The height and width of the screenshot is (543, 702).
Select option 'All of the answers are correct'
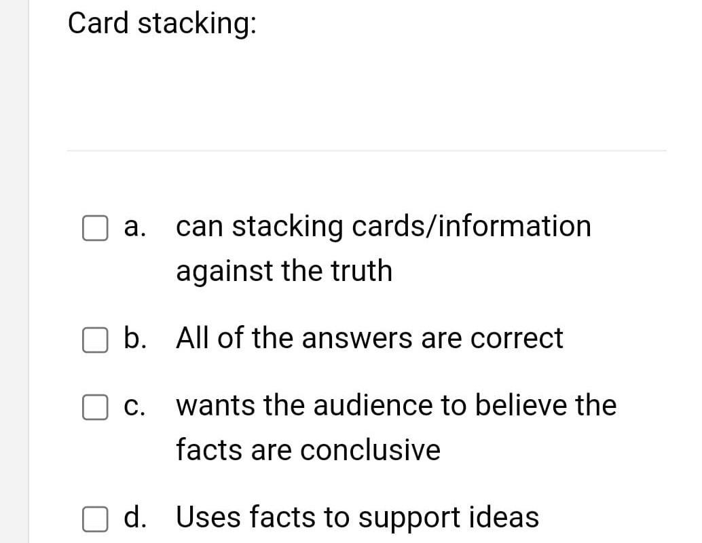coord(369,338)
